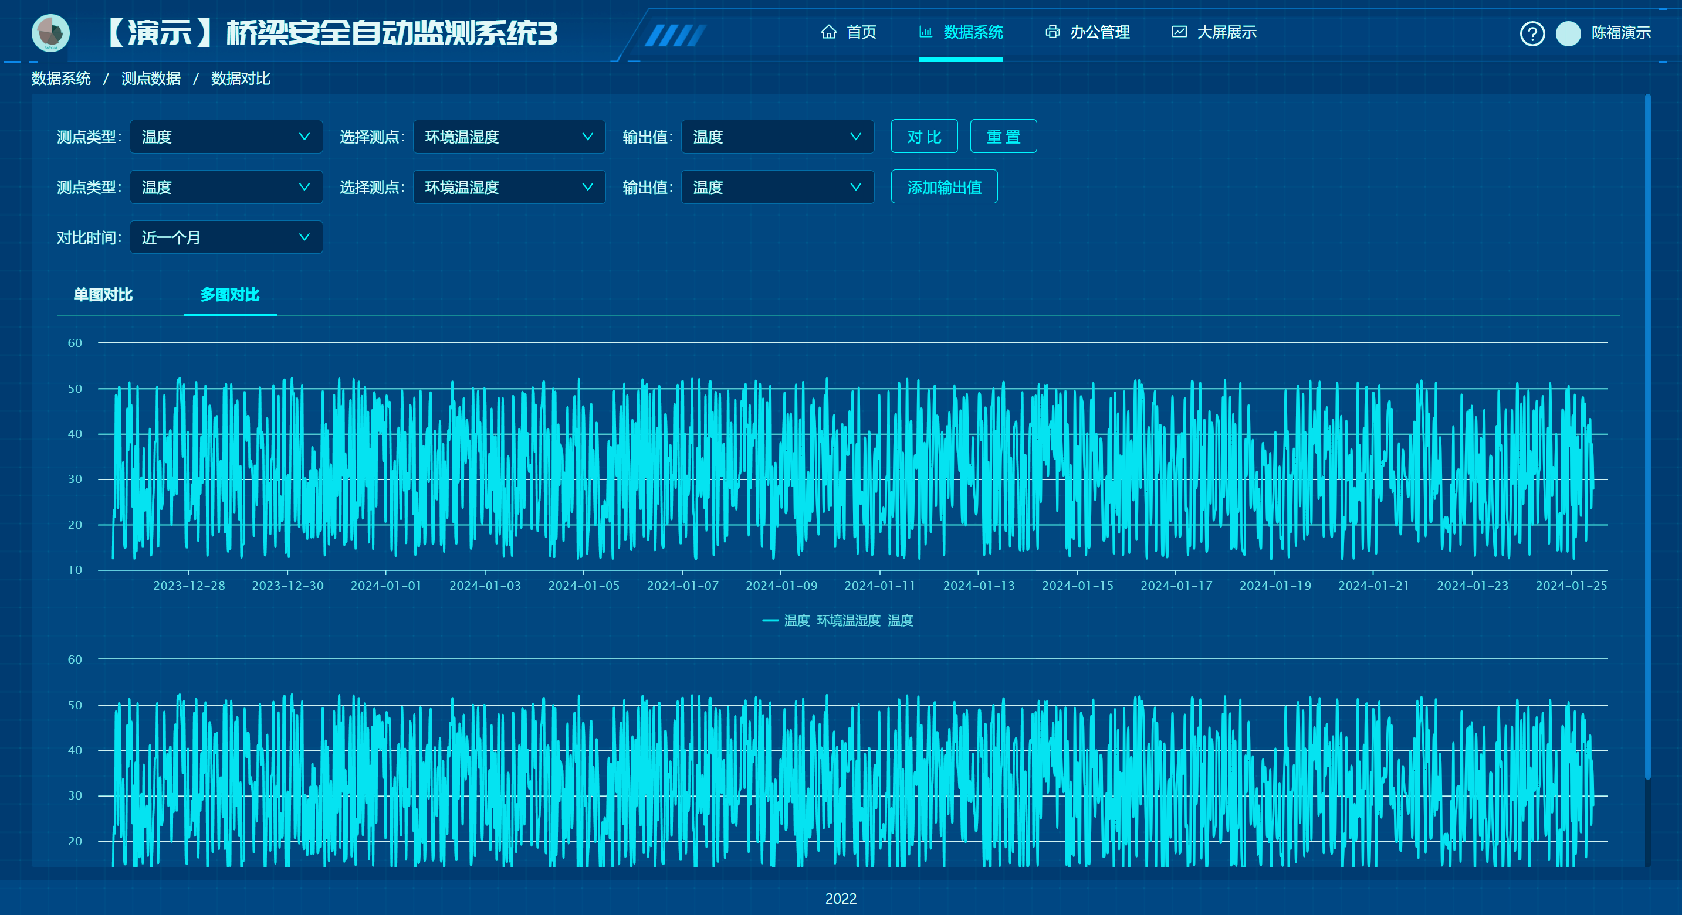Go to 首页 menu item

coord(861,32)
